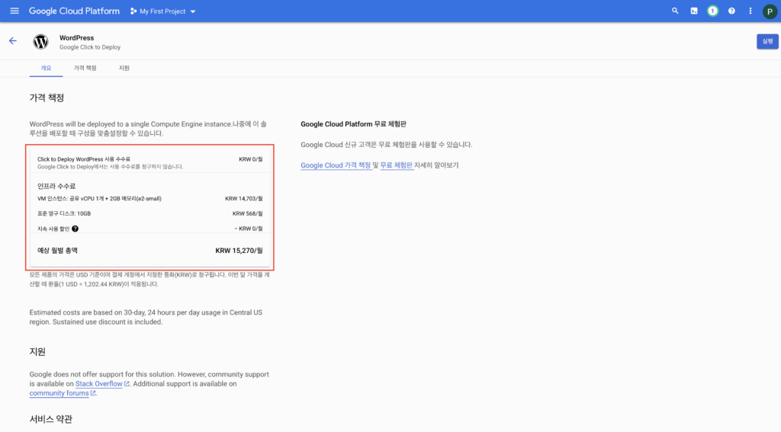Screen dimensions: 781x432
Task: Click the WordPress title text
Action: [77, 38]
